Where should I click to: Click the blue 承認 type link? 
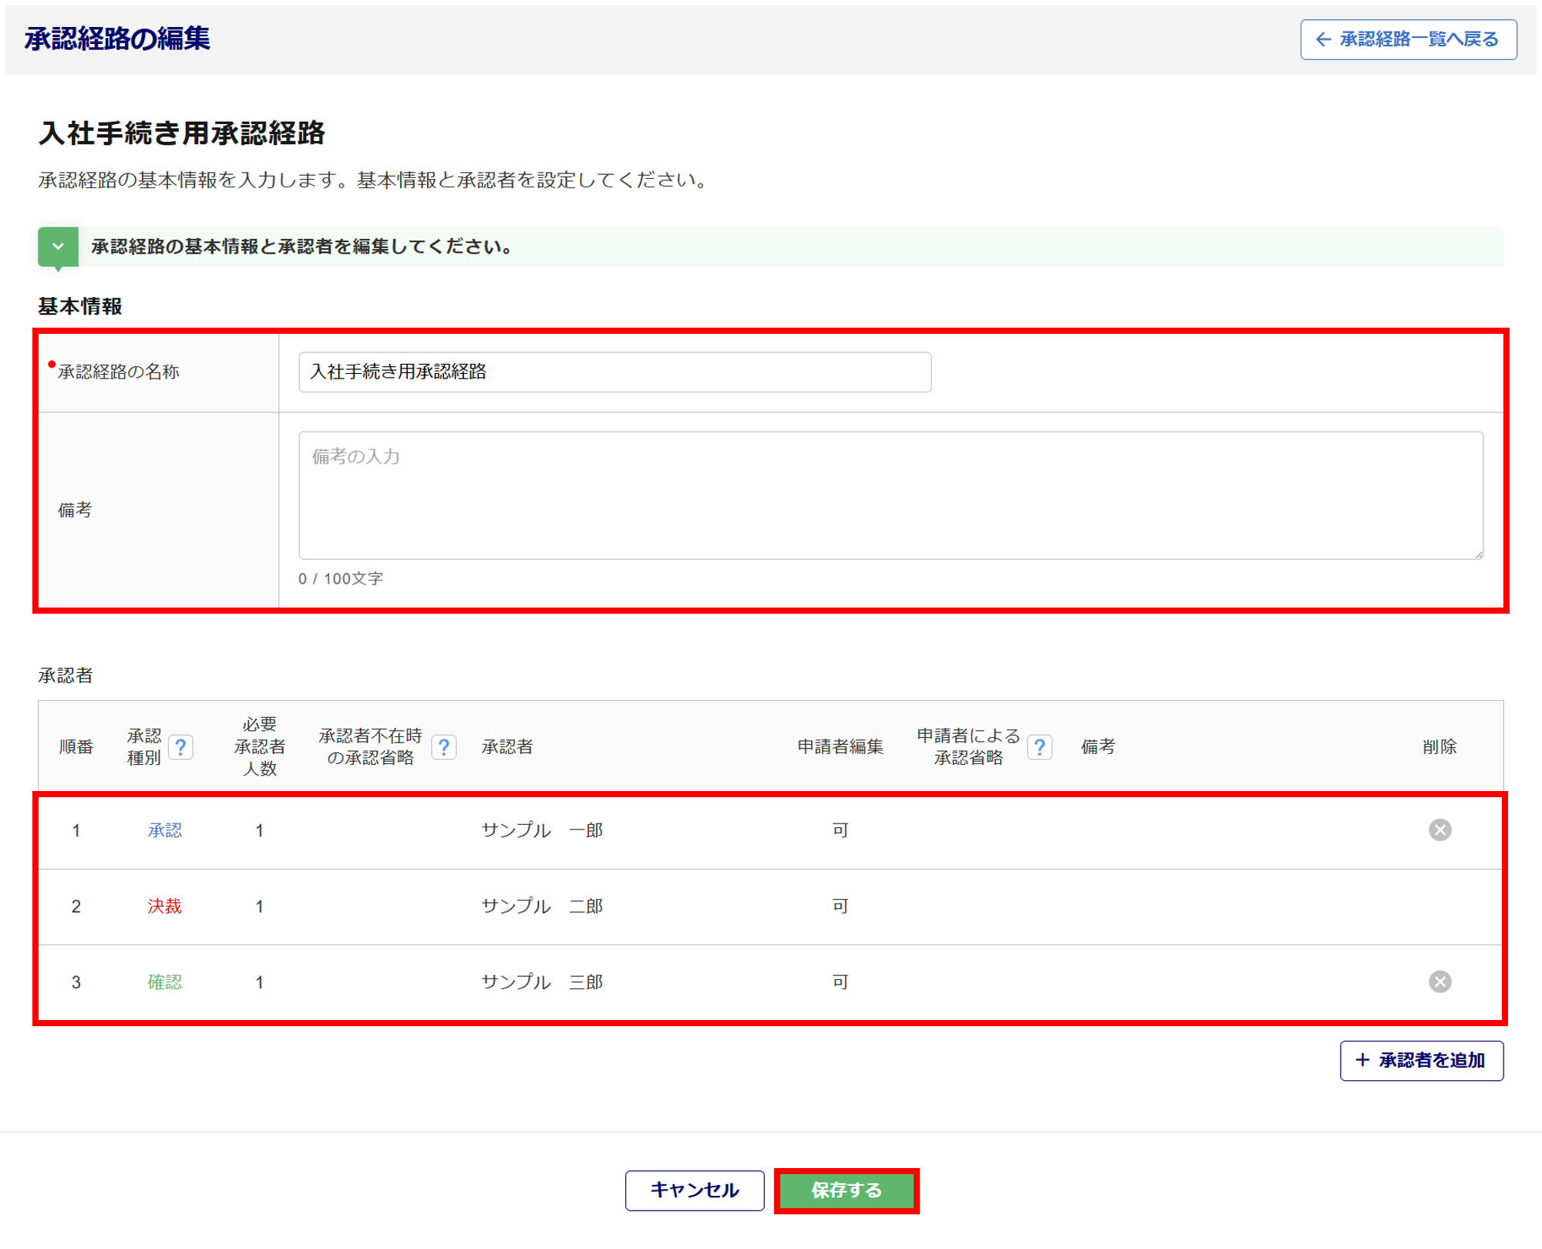164,830
